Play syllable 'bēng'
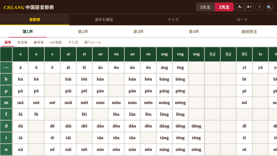277x156 pixels. pos(180,79)
